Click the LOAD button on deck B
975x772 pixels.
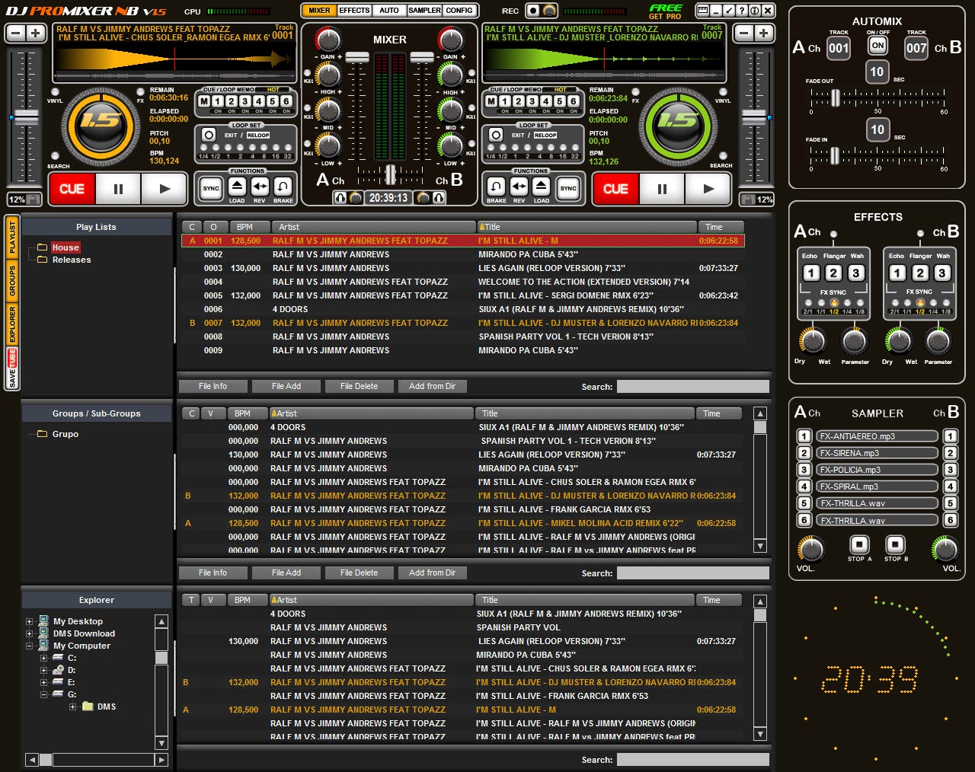[x=541, y=187]
